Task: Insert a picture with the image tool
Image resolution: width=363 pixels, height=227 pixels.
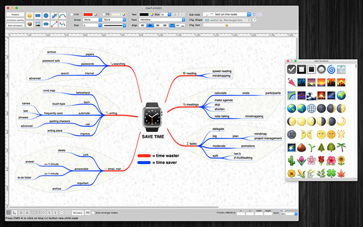Action: [x=38, y=24]
